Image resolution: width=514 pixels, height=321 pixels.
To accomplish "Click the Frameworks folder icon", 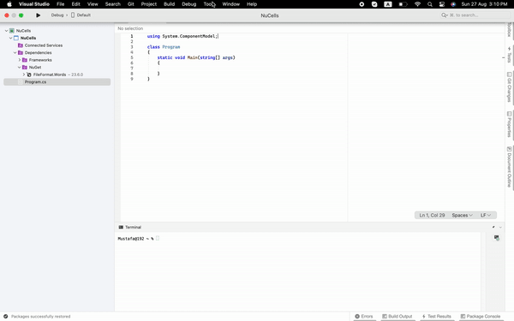I will 25,60.
